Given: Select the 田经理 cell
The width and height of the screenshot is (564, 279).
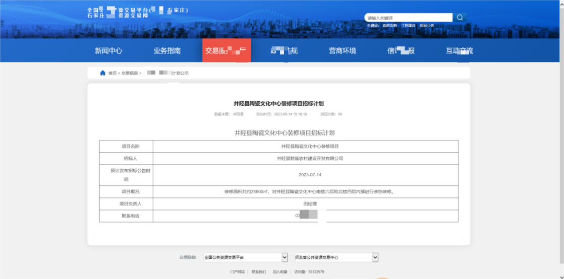Looking at the screenshot, I should pyautogui.click(x=305, y=203).
